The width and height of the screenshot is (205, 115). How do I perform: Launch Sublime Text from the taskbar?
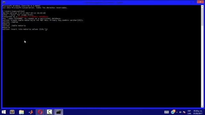point(12,112)
